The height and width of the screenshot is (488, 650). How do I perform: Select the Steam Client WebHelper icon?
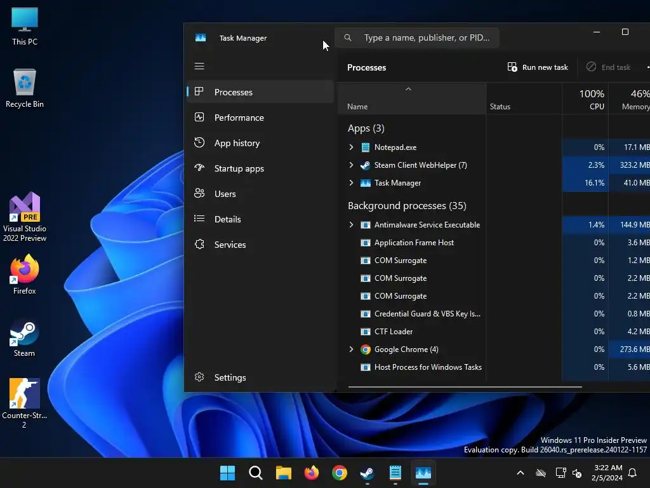[x=365, y=165]
